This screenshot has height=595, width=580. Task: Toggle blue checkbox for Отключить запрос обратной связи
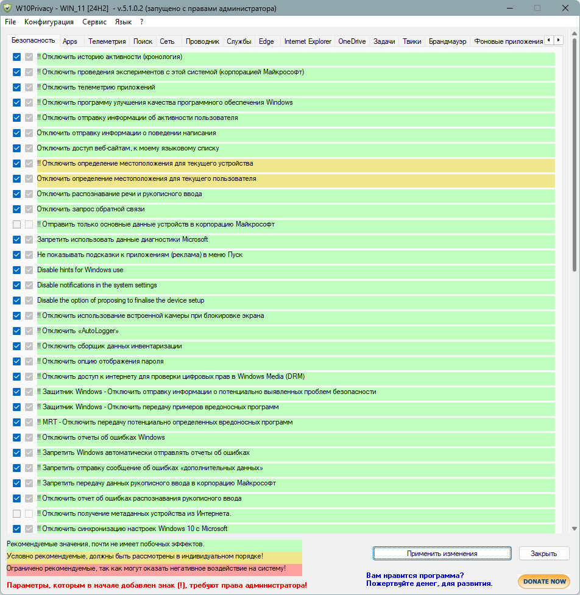pyautogui.click(x=16, y=209)
